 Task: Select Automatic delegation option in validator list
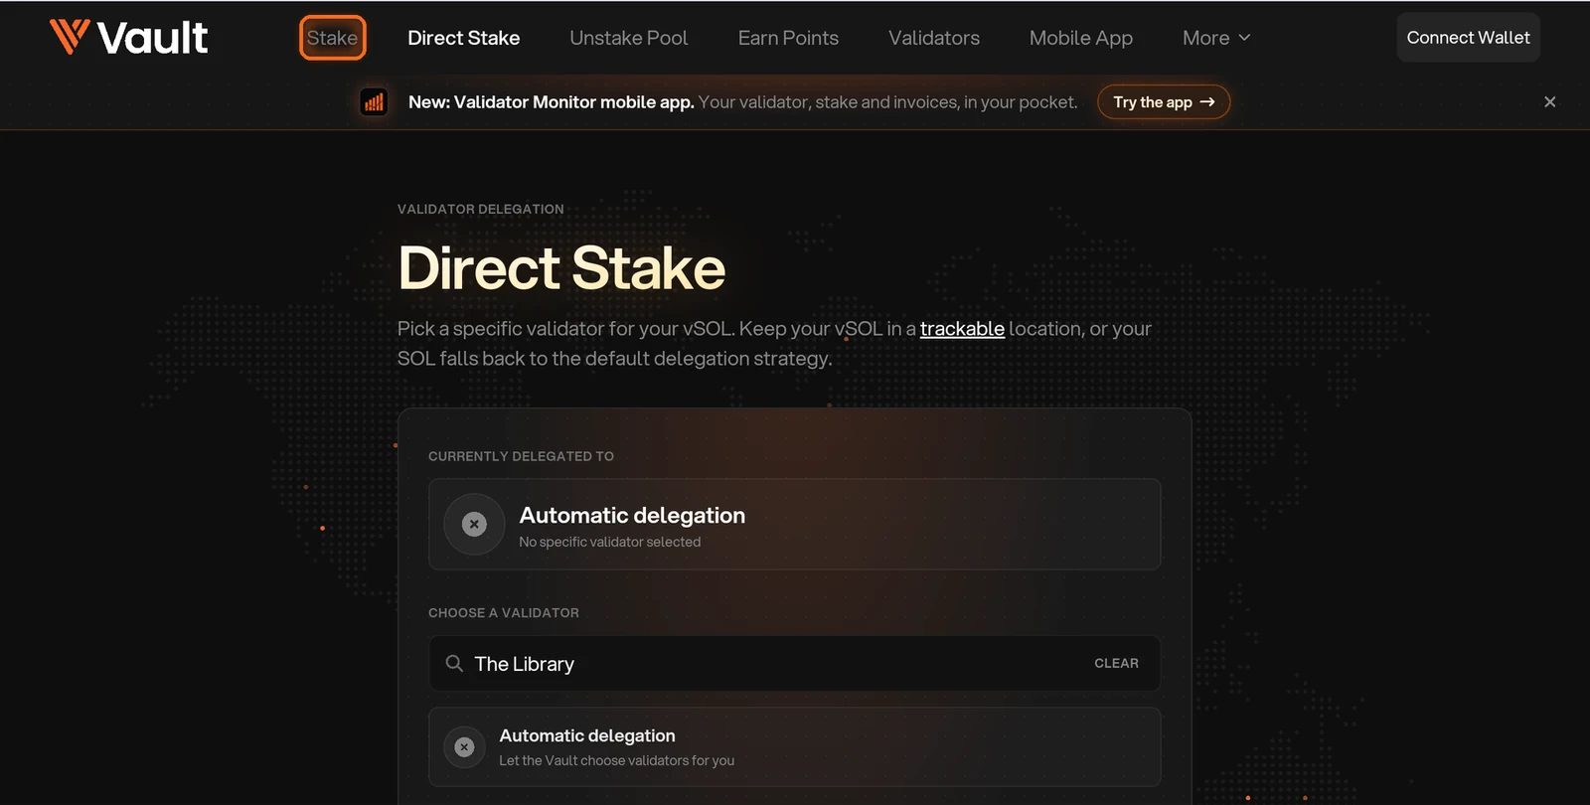click(x=794, y=747)
